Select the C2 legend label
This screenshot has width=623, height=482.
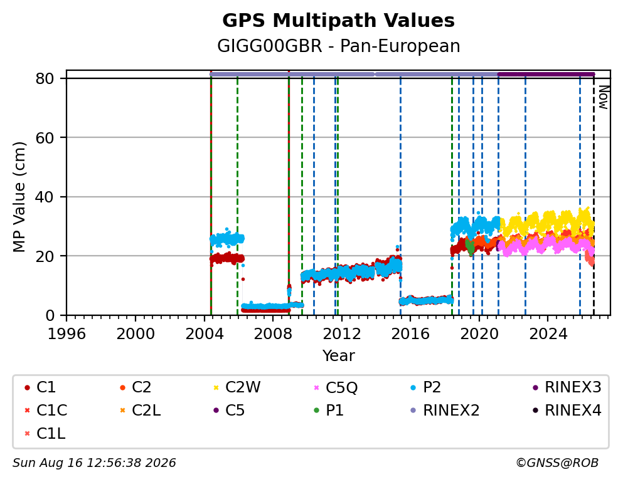[x=141, y=387]
